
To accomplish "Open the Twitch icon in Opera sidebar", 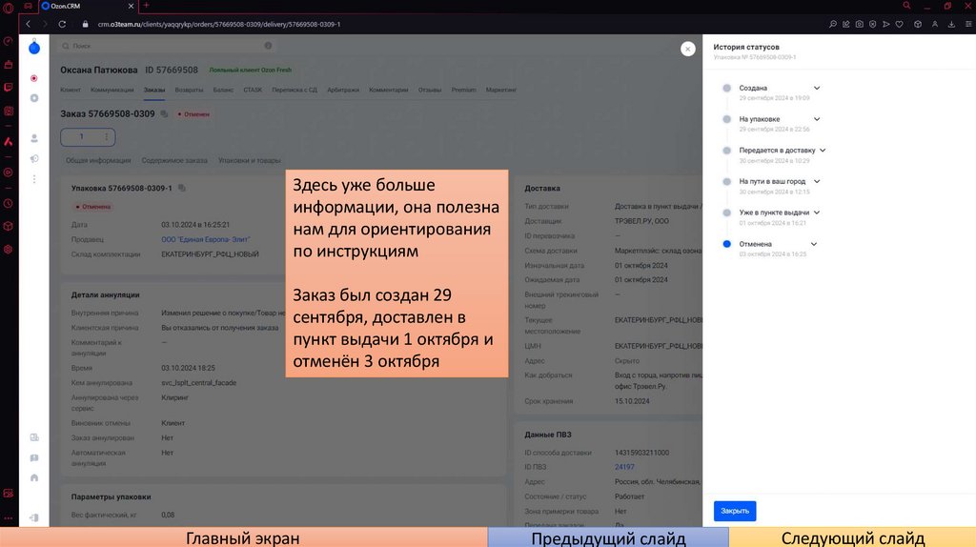I will [8, 87].
